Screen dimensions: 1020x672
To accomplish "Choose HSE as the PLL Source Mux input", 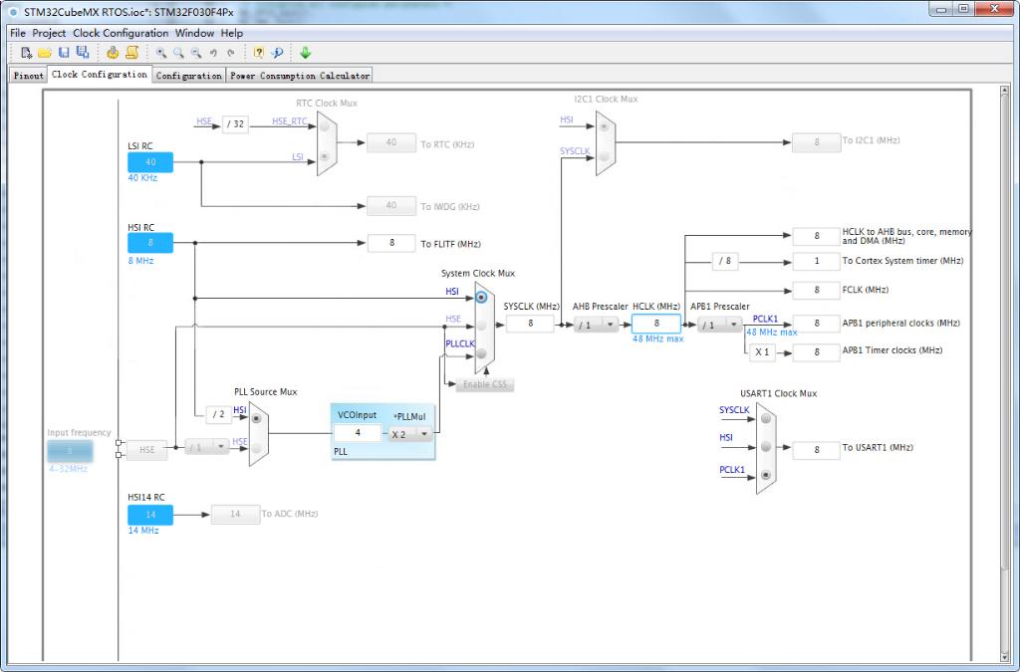I will [x=256, y=448].
